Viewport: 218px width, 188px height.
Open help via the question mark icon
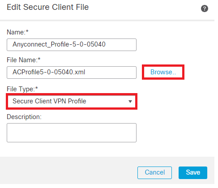tap(204, 9)
